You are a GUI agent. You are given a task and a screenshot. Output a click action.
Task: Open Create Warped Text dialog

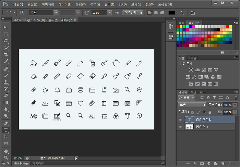pos(182,13)
